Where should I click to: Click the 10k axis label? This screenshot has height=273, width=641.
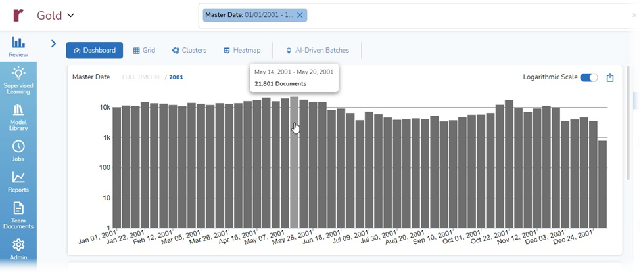point(105,108)
